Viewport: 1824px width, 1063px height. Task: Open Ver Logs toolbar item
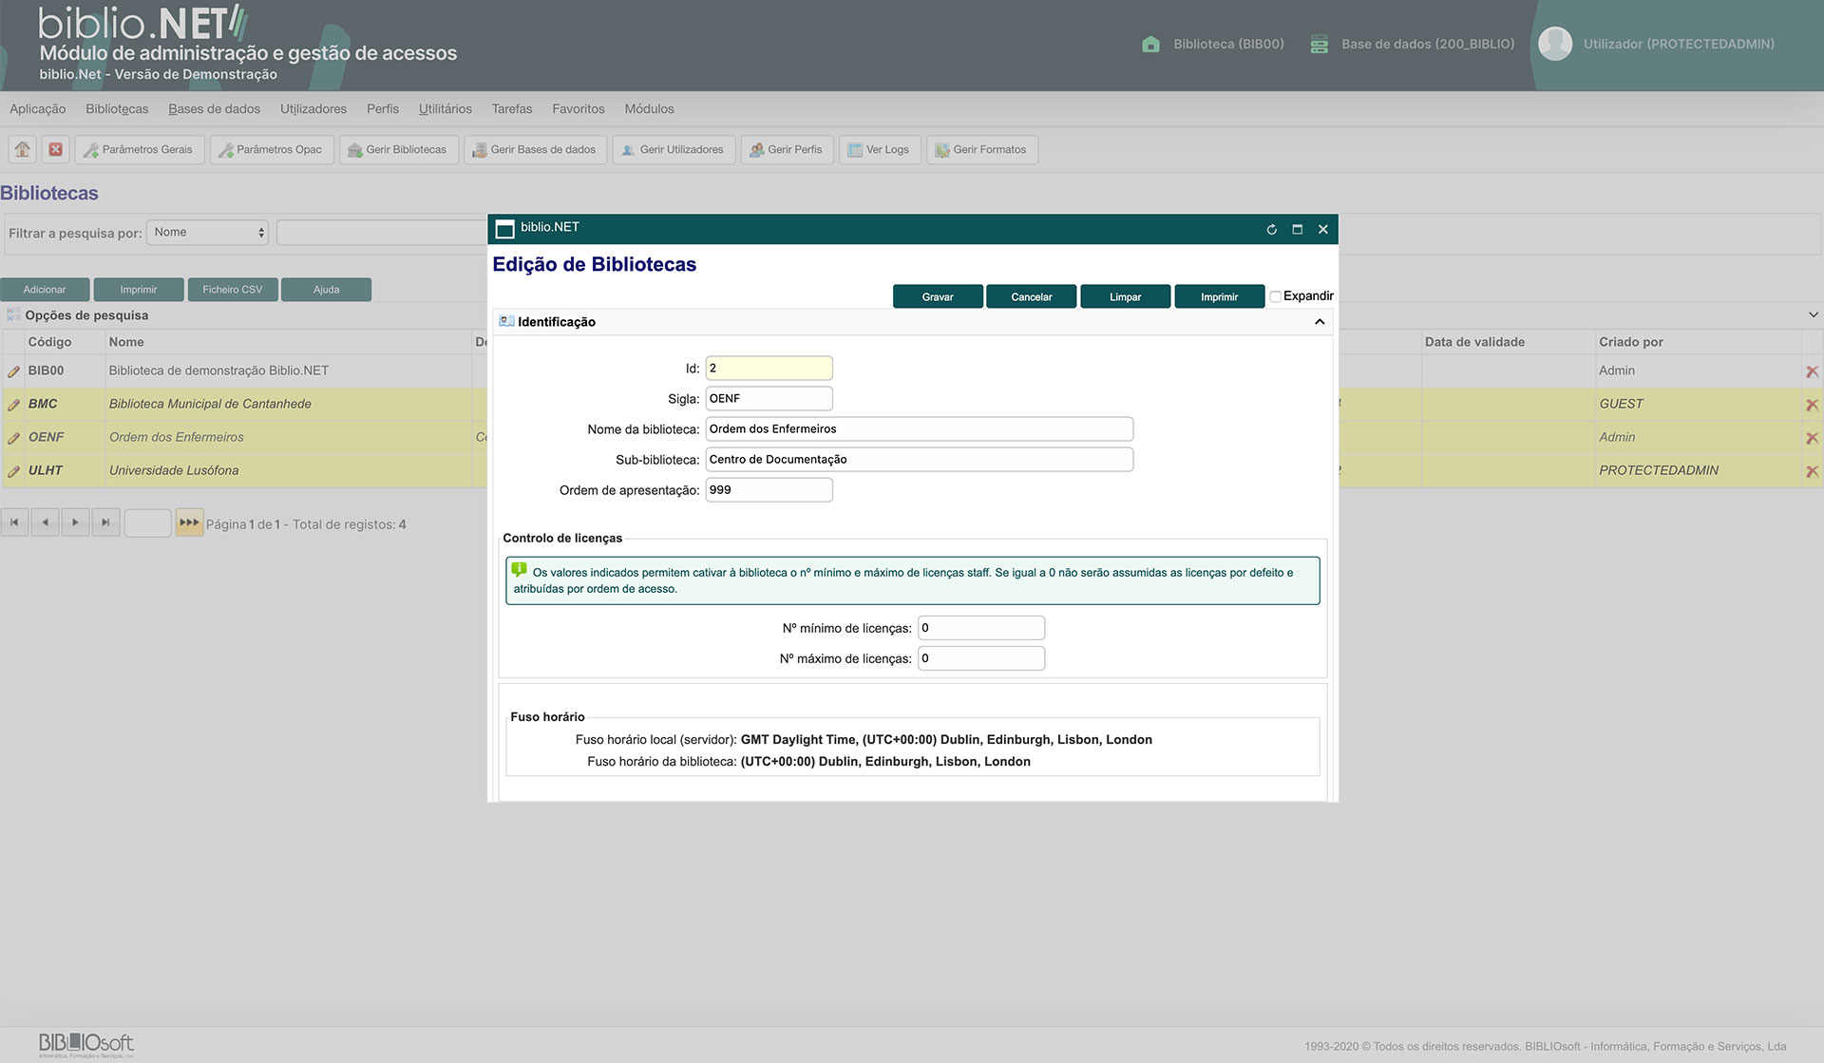click(x=880, y=149)
